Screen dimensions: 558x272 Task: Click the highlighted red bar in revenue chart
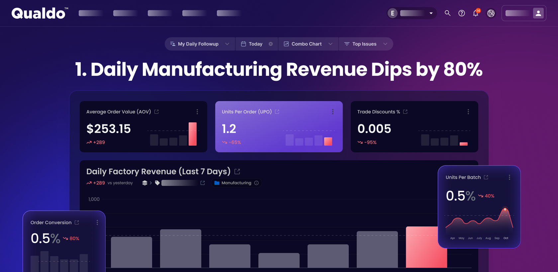tap(426, 247)
